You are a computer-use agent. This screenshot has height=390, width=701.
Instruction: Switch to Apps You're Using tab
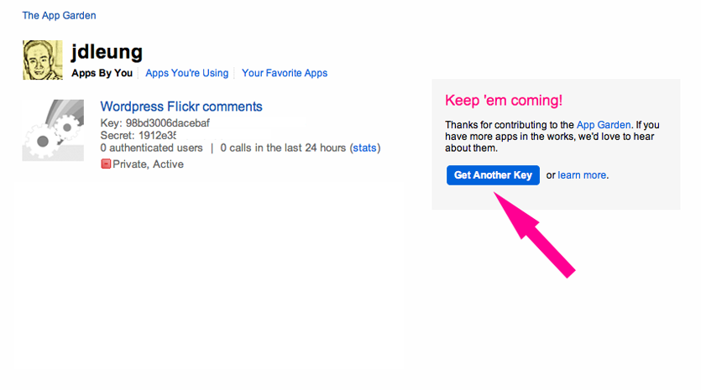click(187, 73)
